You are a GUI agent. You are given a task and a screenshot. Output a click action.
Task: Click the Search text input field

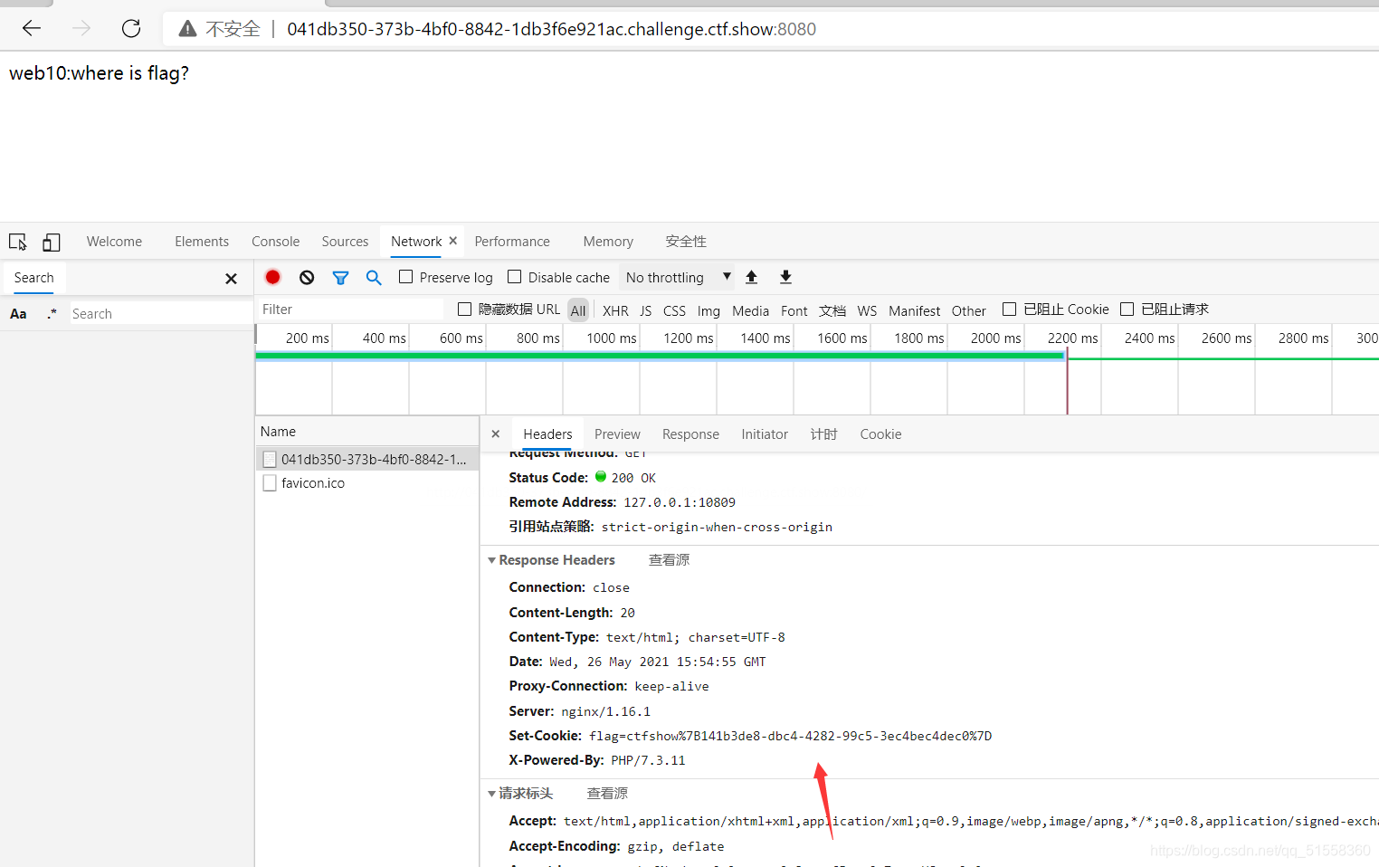161,314
